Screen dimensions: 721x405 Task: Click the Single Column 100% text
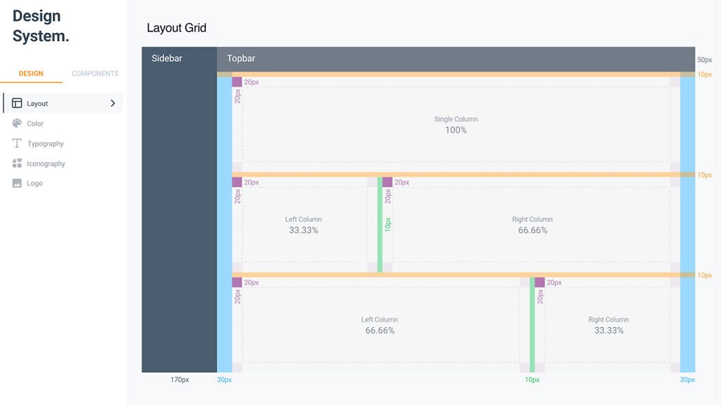(455, 125)
